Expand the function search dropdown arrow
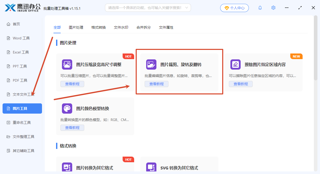This screenshot has height=174, width=320. click(x=187, y=8)
